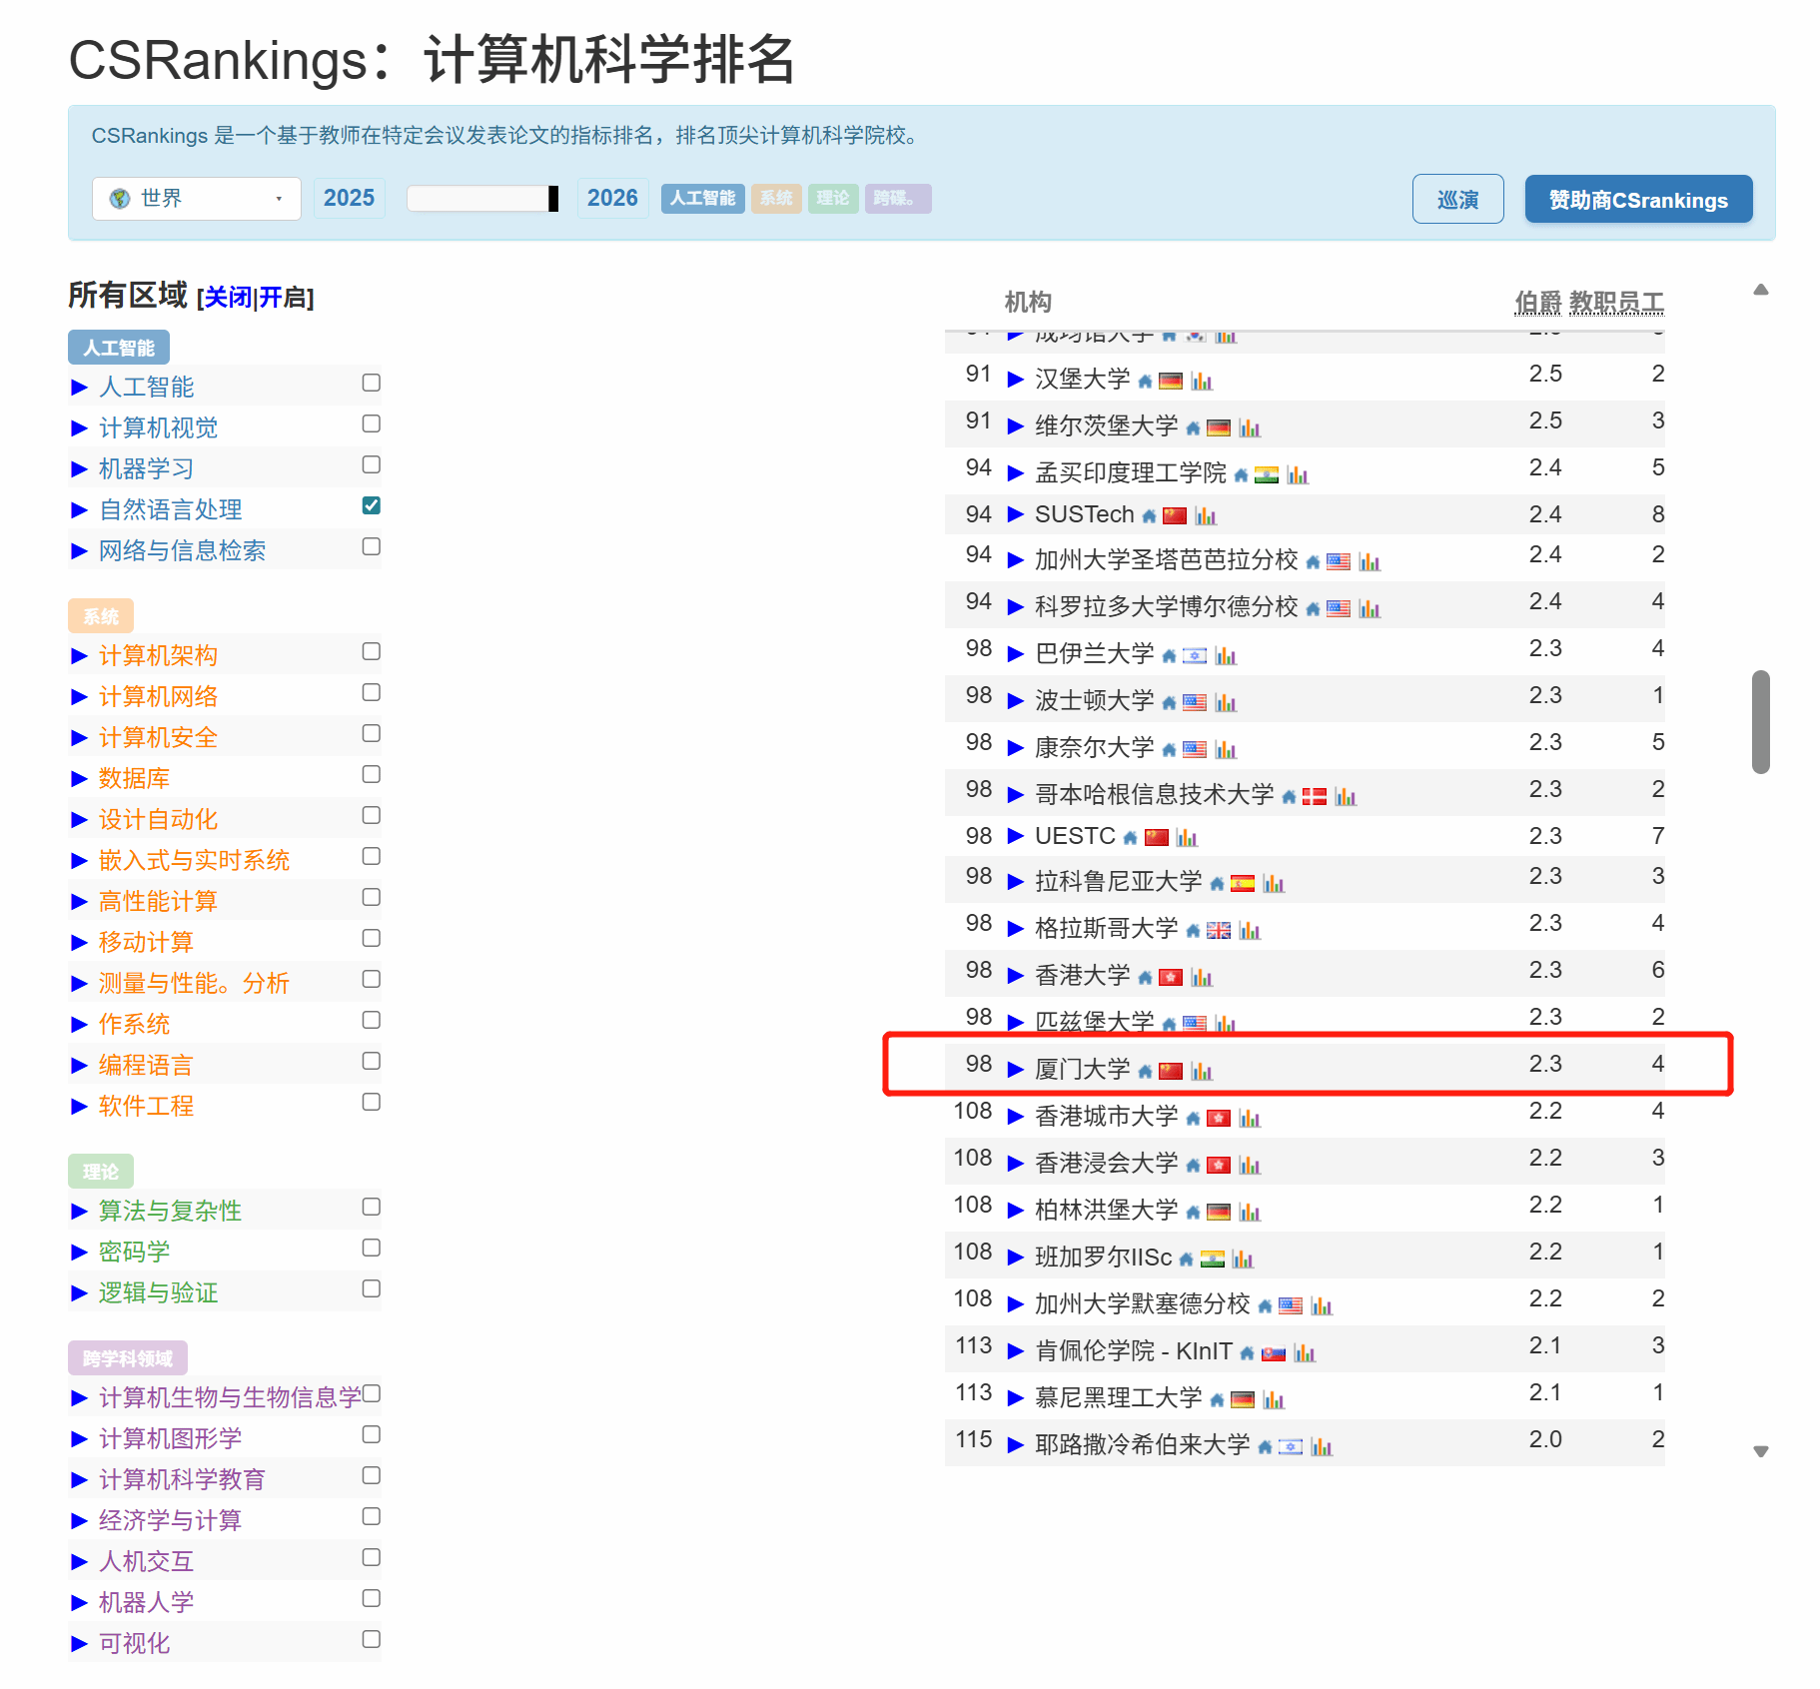Uncheck the 自然语言处理 checkbox
This screenshot has height=1689, width=1820.
[x=371, y=505]
